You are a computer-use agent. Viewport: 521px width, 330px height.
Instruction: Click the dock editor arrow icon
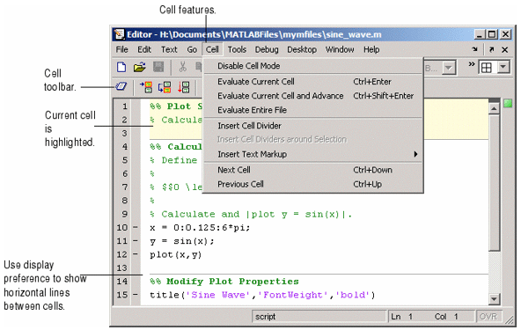coord(475,49)
